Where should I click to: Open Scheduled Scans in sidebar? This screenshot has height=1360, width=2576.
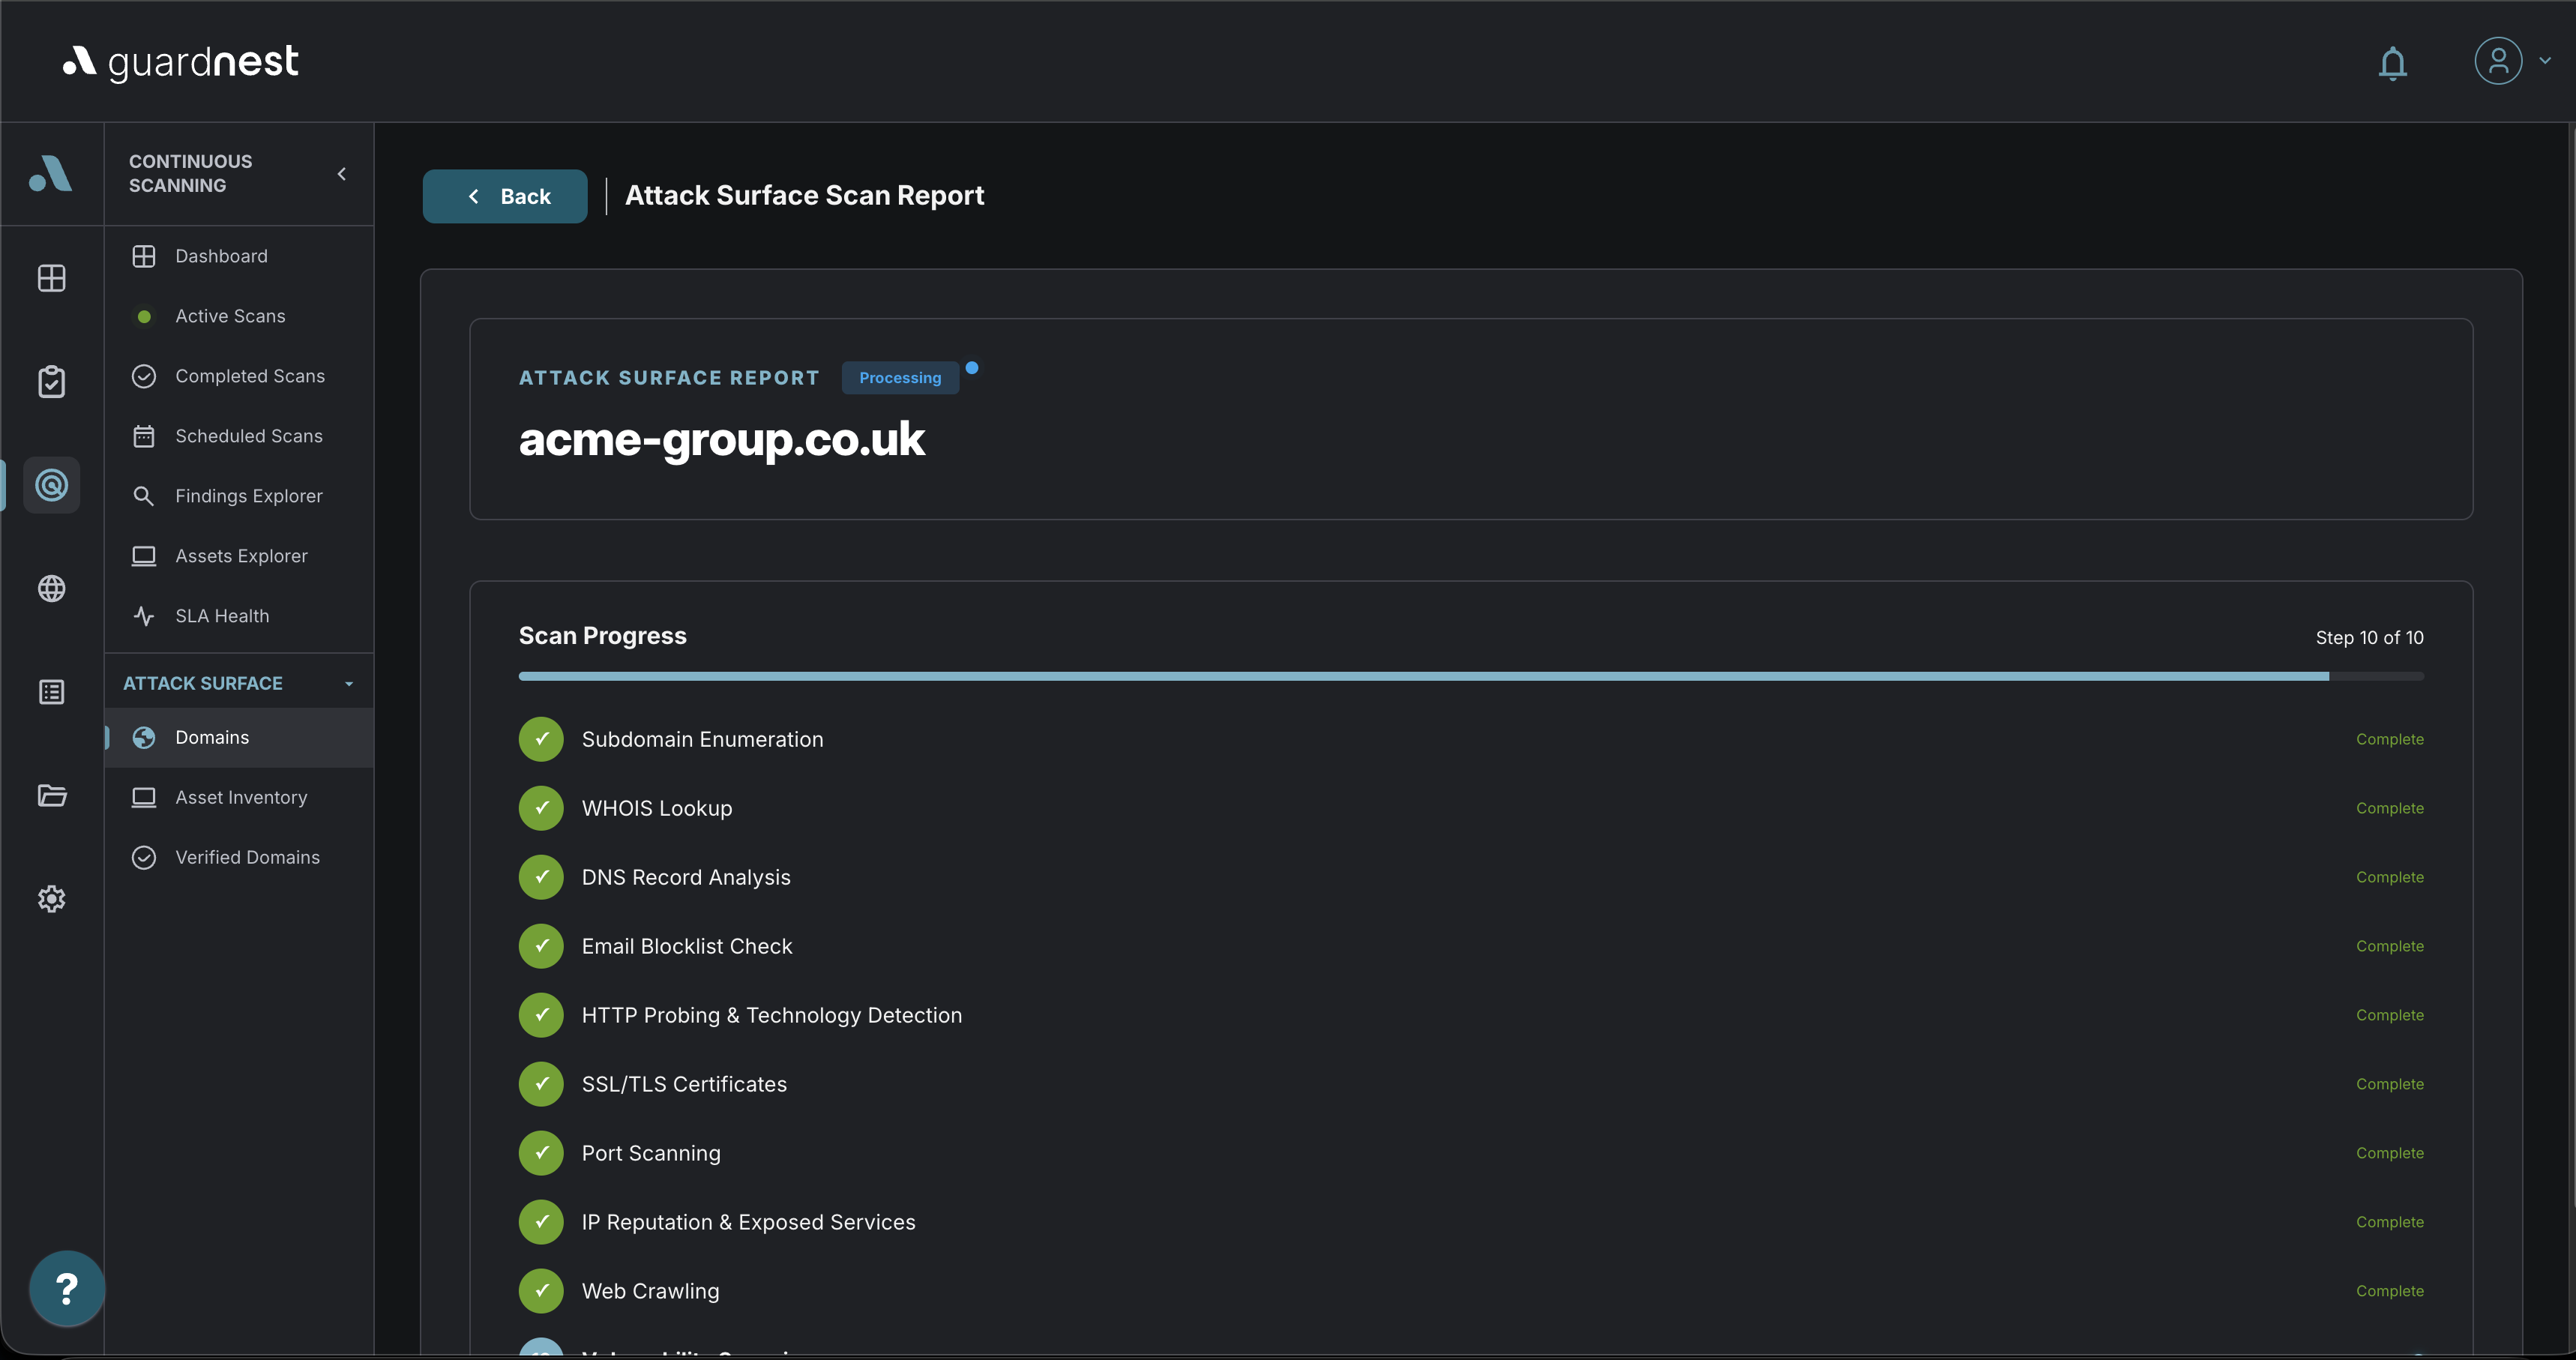(239, 436)
